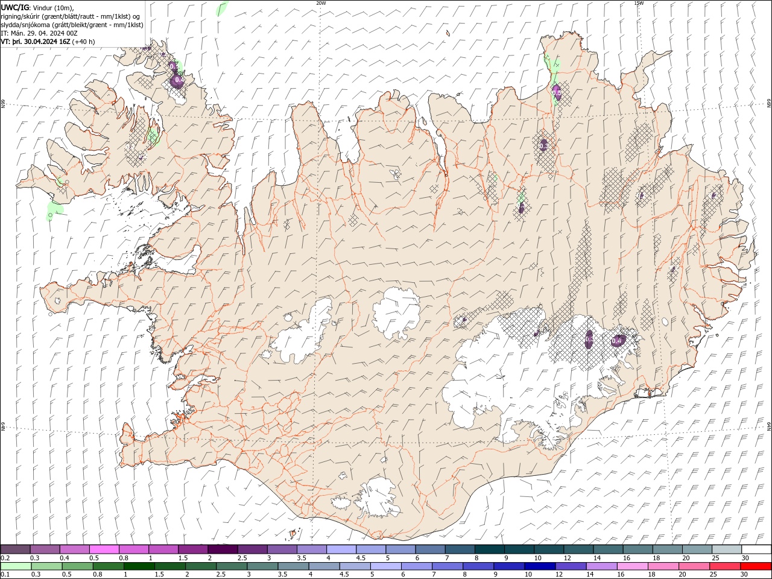Pick the palest green 0.1 swatch, lower row
Image resolution: width=772 pixels, height=579 pixels.
point(16,566)
